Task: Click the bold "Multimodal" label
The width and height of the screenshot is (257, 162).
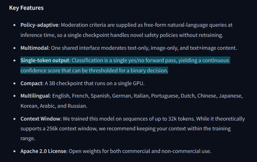Action: tap(34, 48)
